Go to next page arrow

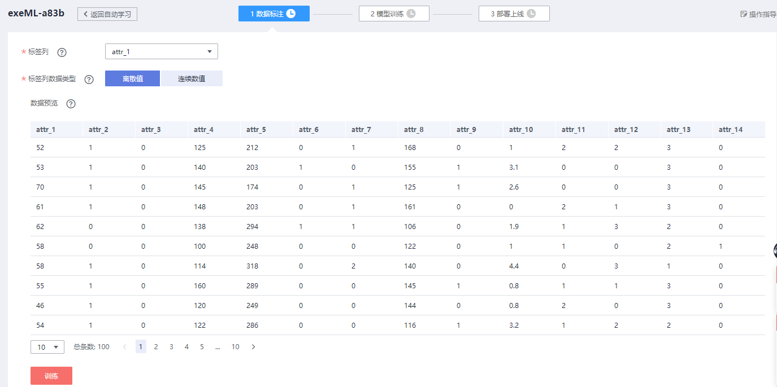tap(253, 347)
